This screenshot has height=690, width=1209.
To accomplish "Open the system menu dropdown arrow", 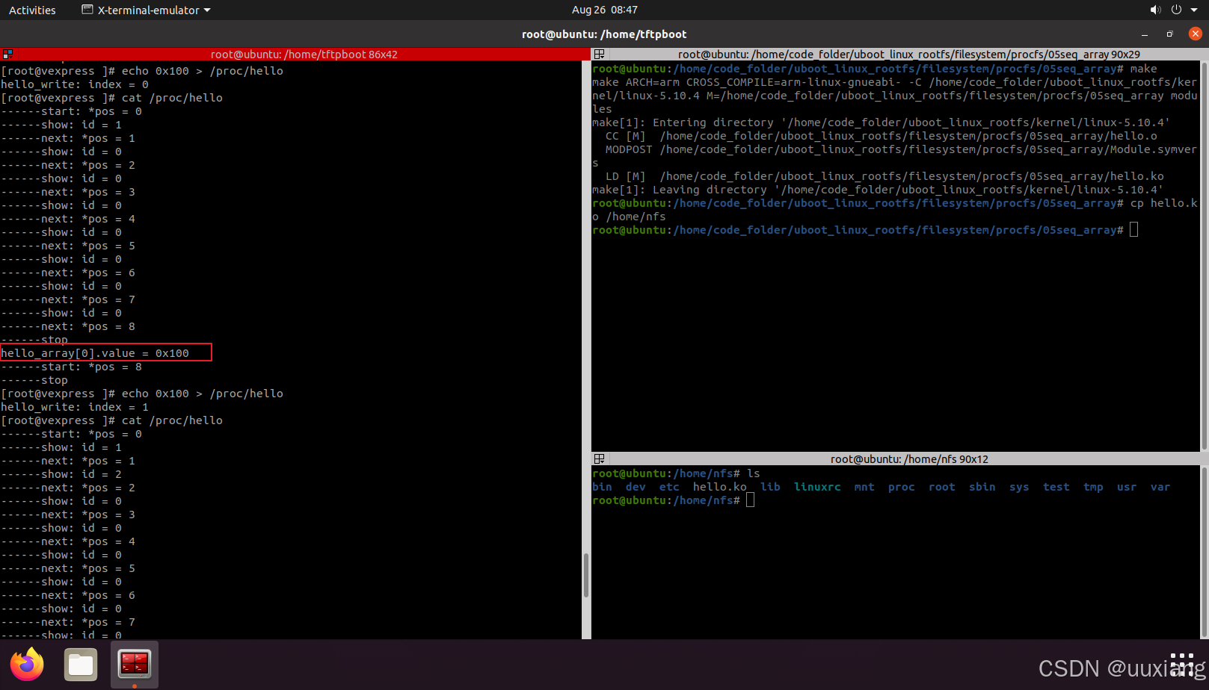I will 1193,10.
